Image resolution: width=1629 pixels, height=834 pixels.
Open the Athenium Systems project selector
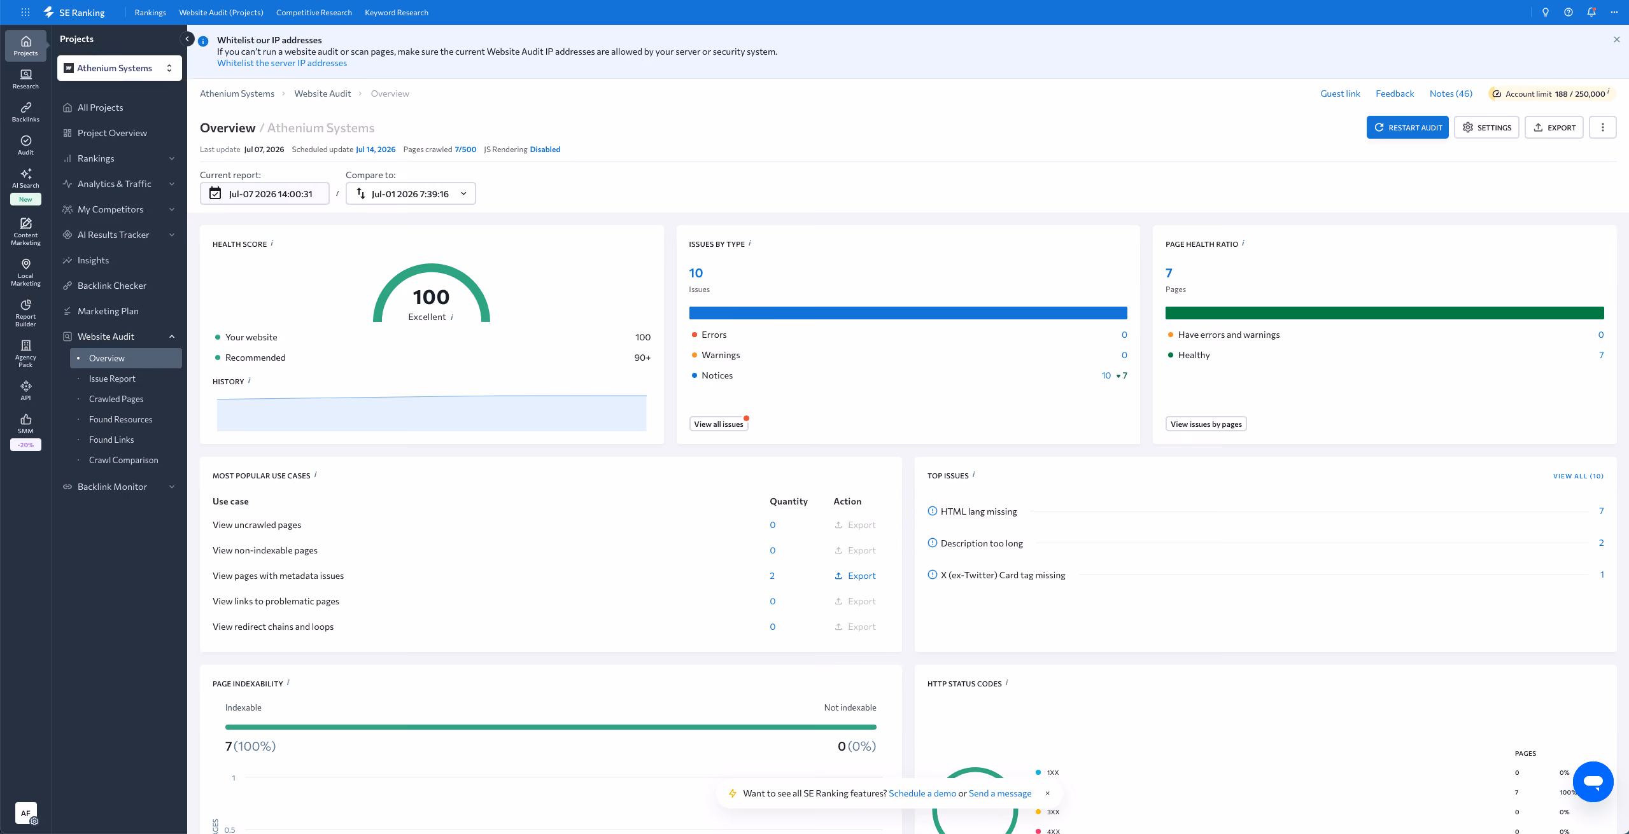click(120, 68)
